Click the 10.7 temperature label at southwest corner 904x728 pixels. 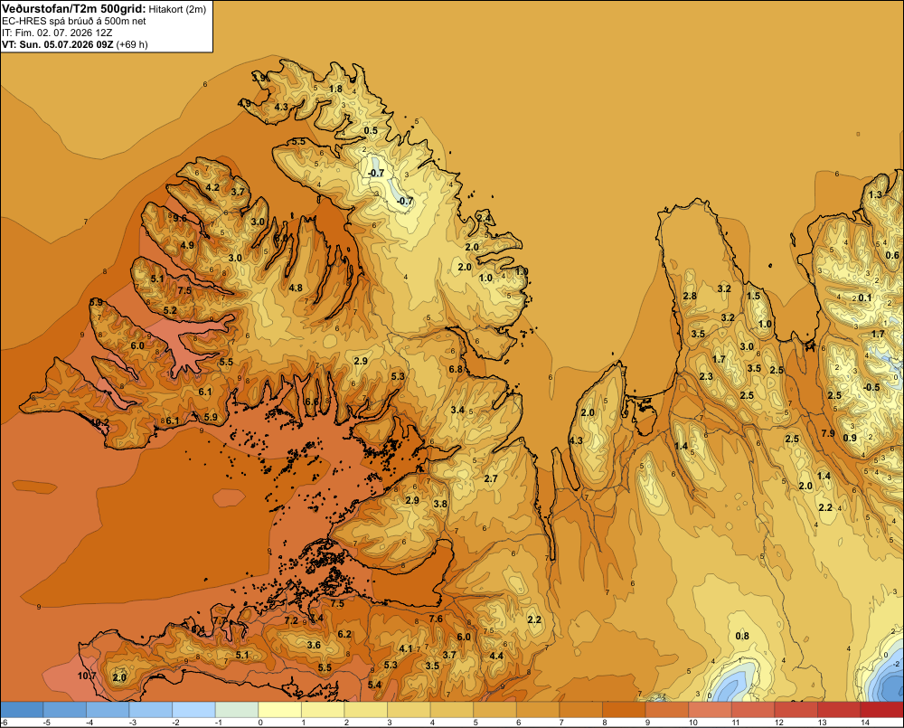click(x=87, y=676)
